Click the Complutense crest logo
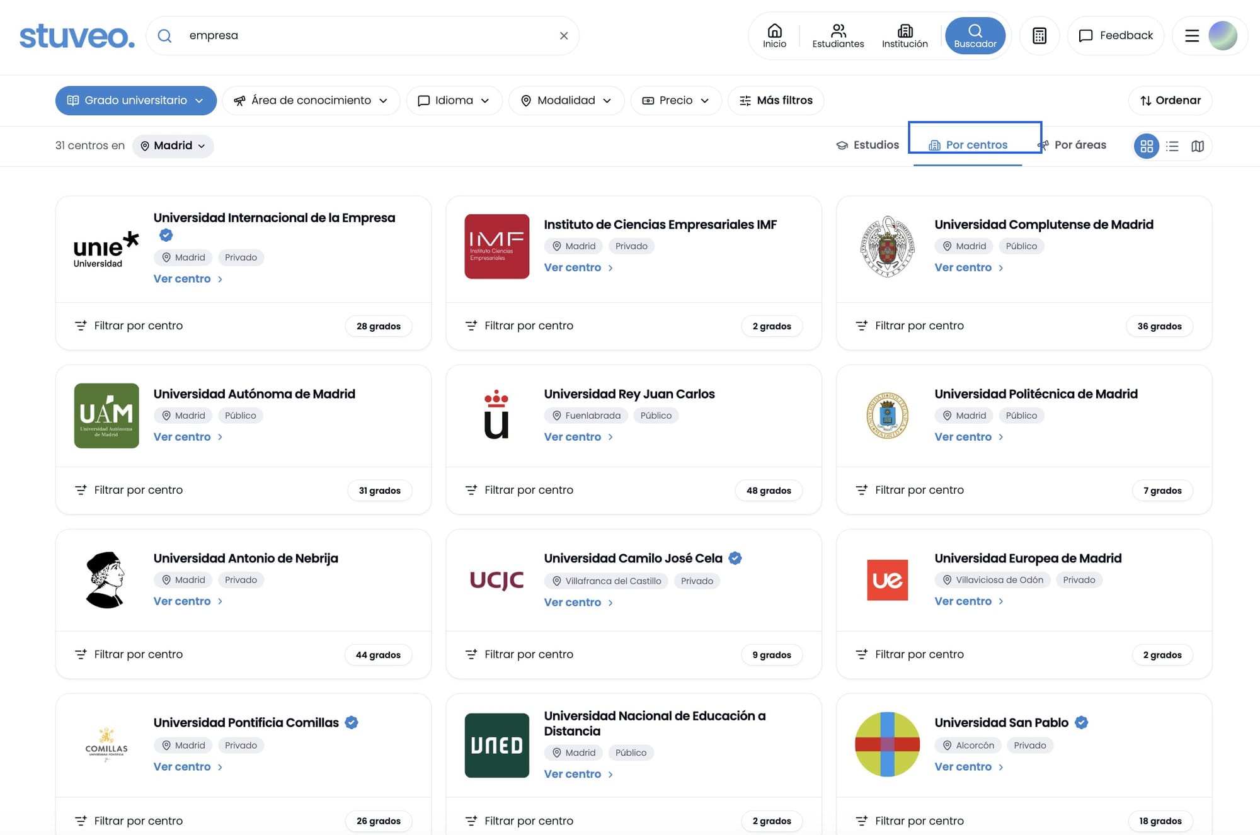The width and height of the screenshot is (1260, 835). click(x=887, y=246)
